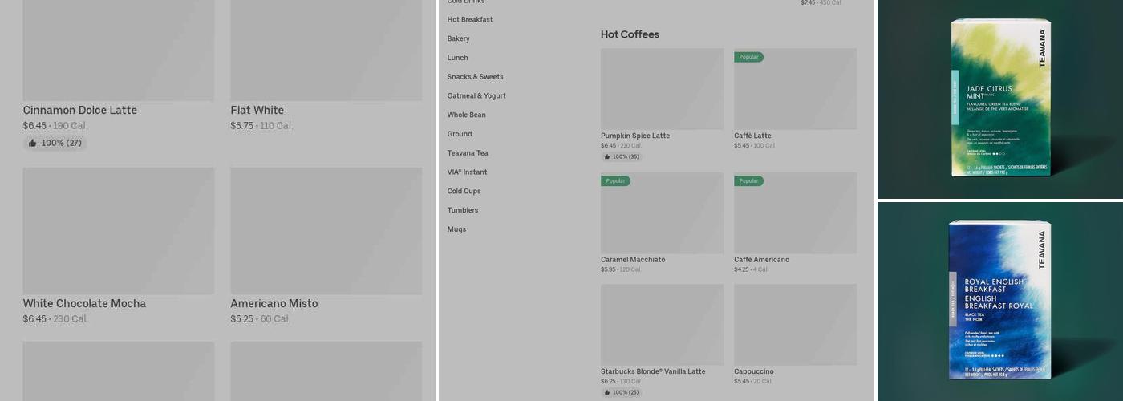
Task: Open the Americano Misto item name
Action: pos(274,303)
